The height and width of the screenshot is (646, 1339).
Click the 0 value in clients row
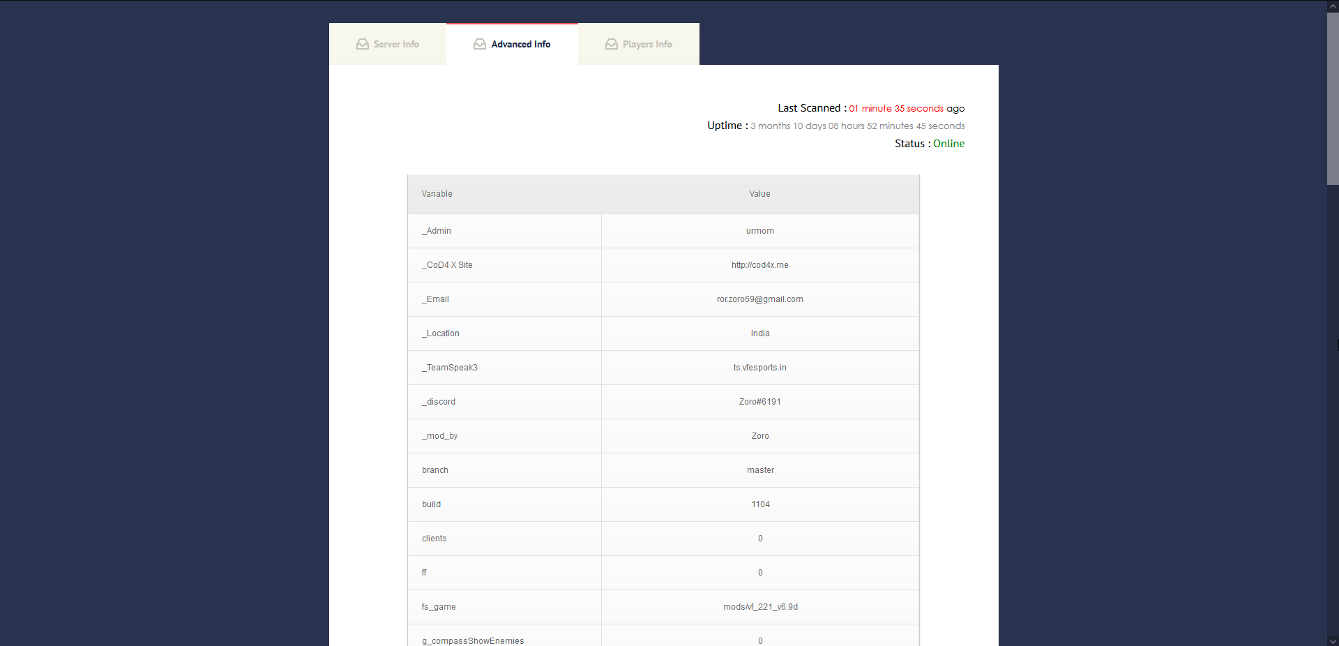click(760, 539)
